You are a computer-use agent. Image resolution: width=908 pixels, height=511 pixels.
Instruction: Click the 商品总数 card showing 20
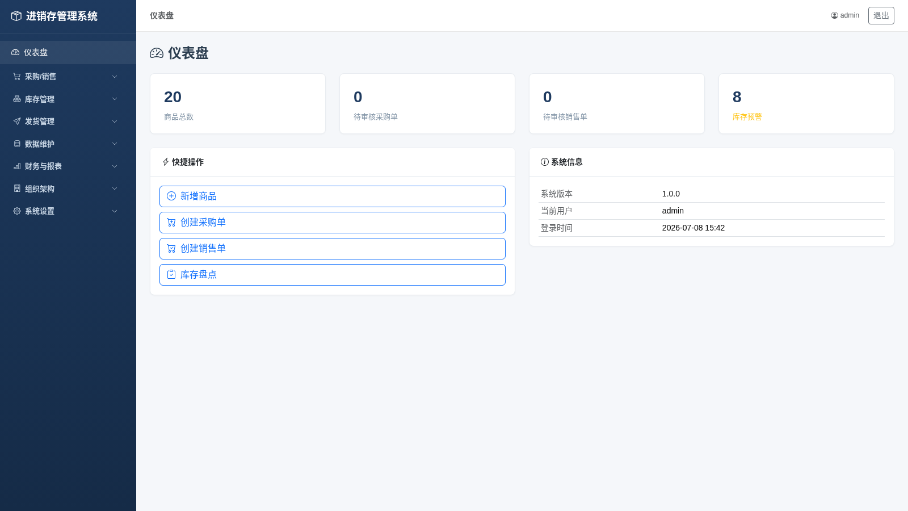click(238, 104)
